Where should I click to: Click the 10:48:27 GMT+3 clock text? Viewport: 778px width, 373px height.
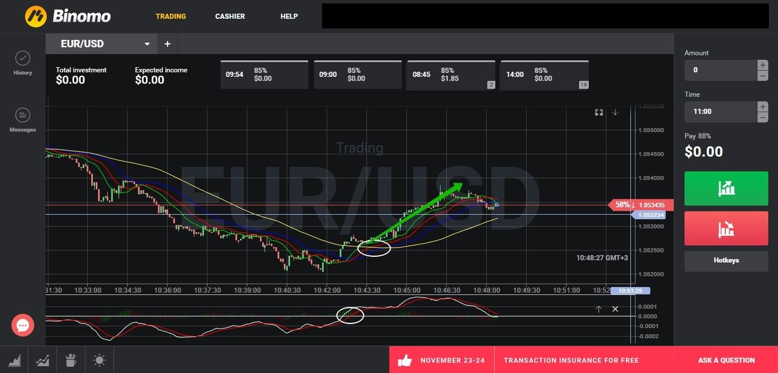tap(602, 258)
